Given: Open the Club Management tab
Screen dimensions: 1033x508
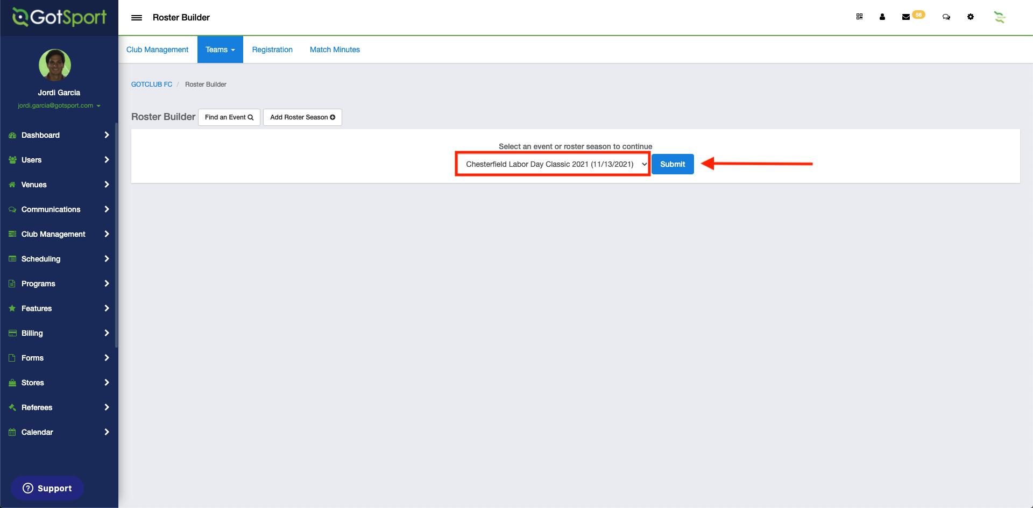Looking at the screenshot, I should tap(157, 50).
